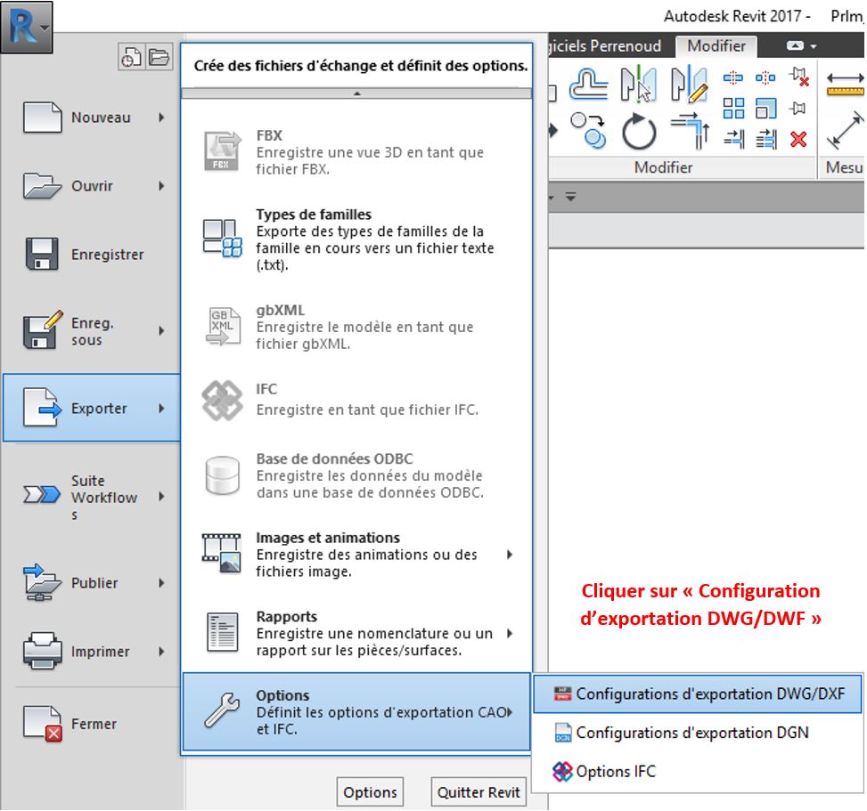Expand the Images et animations arrow
Screen dimensions: 867x811
coord(510,554)
